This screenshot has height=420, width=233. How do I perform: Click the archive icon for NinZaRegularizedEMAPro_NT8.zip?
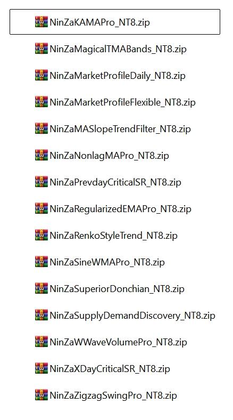click(x=41, y=208)
